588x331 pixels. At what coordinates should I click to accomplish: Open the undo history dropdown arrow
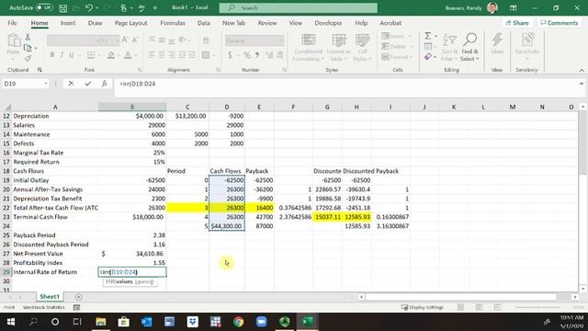click(x=97, y=8)
